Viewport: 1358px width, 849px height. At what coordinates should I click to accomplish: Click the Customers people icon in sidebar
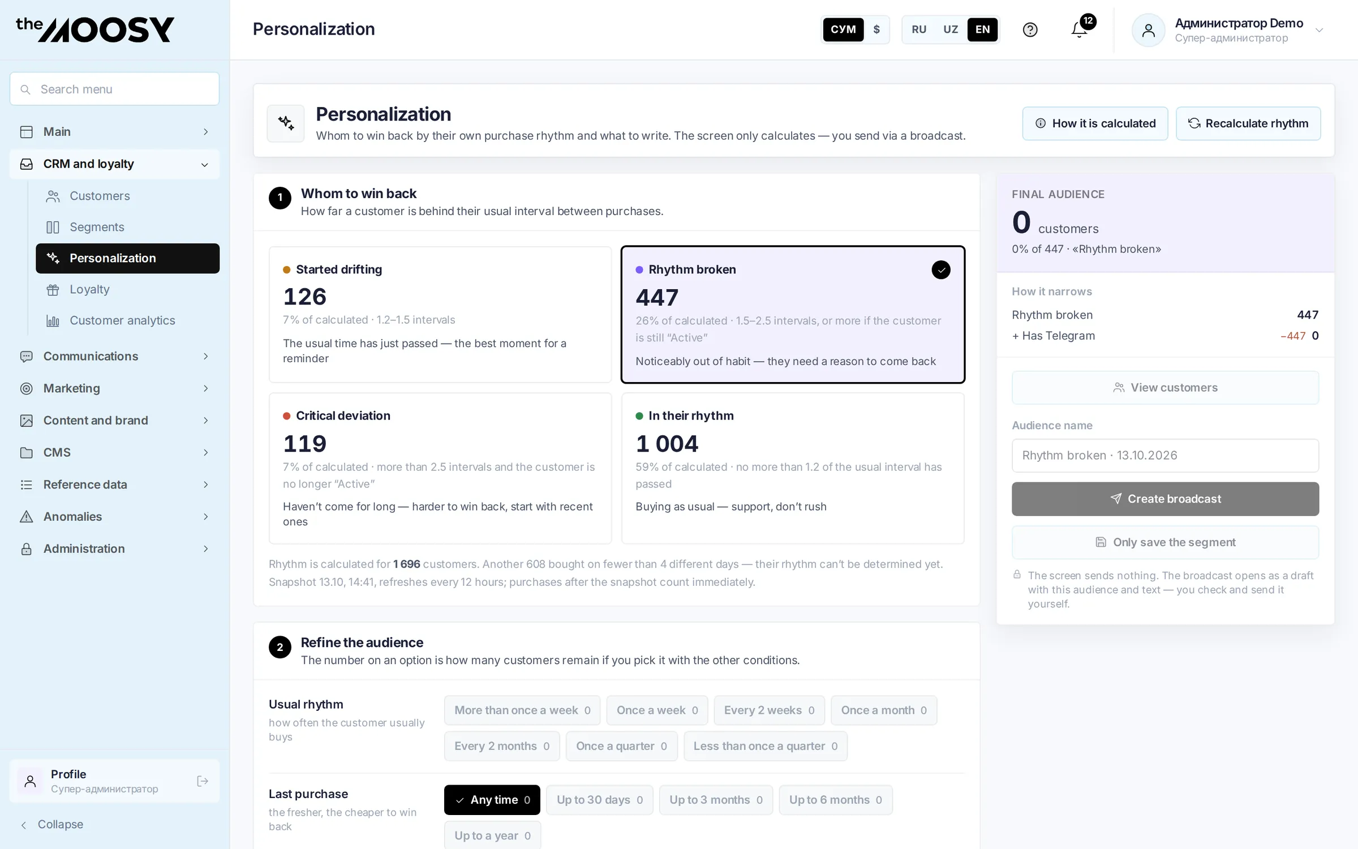53,196
